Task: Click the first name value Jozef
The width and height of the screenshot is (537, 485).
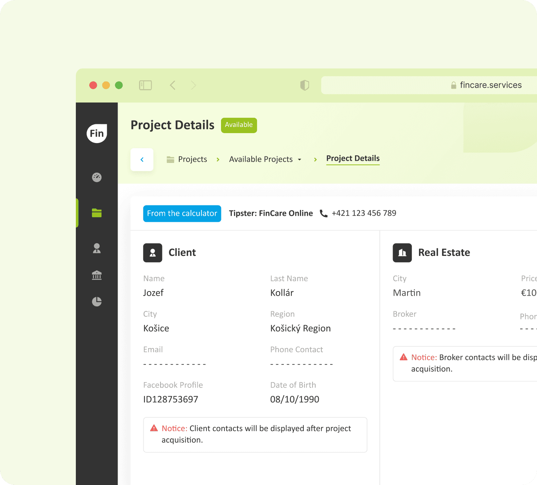Action: [154, 293]
